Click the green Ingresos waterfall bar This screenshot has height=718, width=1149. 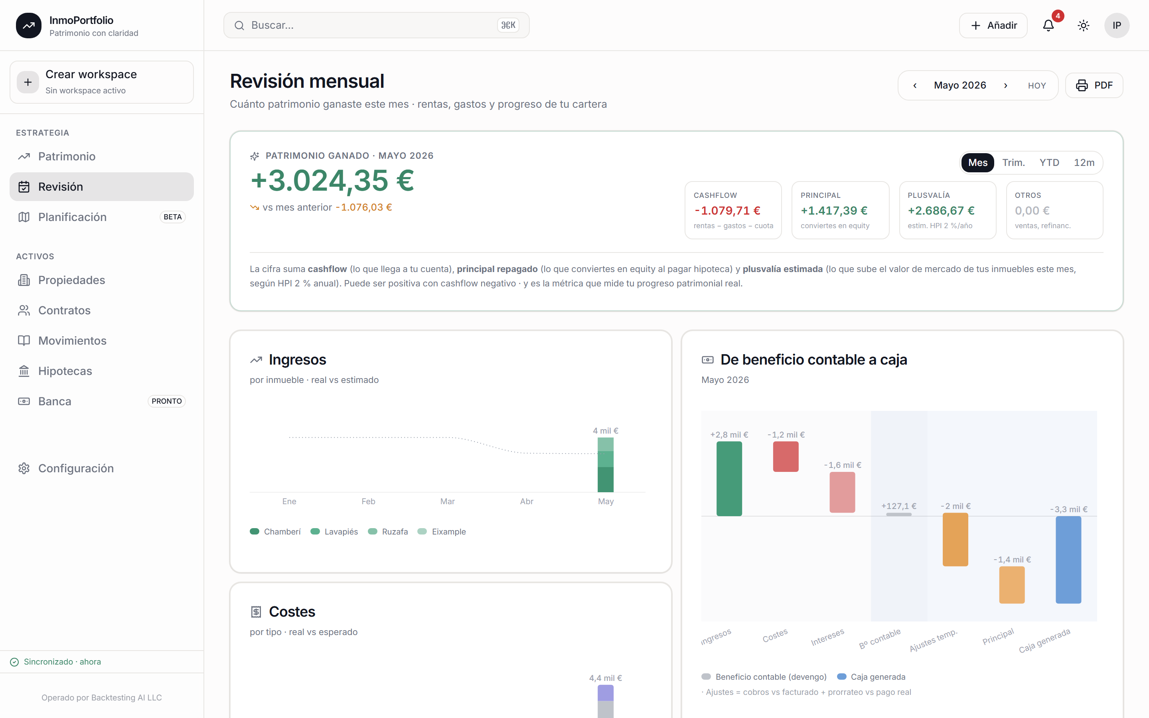click(x=729, y=479)
